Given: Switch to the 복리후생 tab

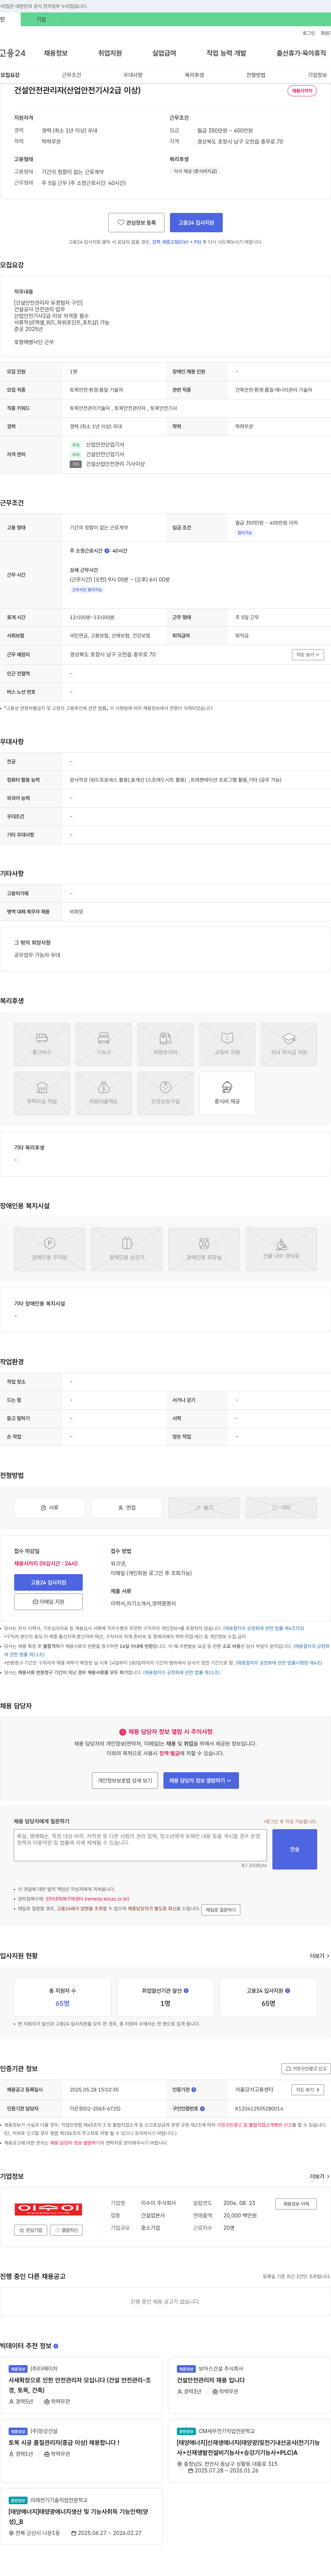Looking at the screenshot, I should click(x=194, y=75).
